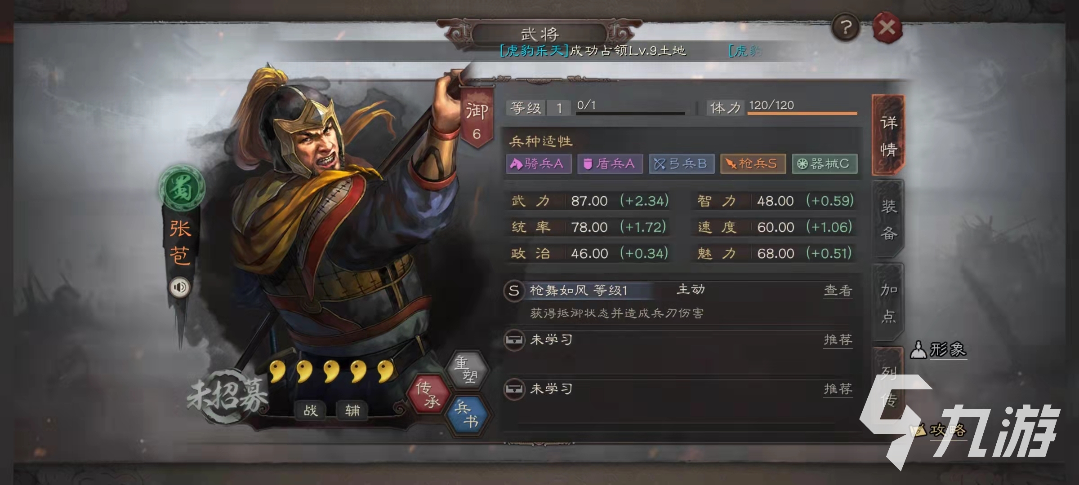Viewport: 1079px width, 485px height.
Task: Toggle the 辅 support filter tag
Action: pyautogui.click(x=352, y=410)
